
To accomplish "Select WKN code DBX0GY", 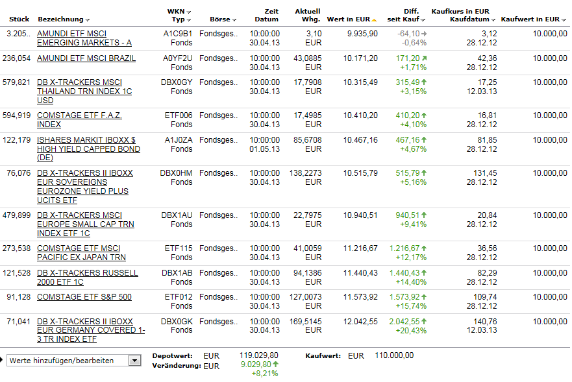I will click(177, 82).
